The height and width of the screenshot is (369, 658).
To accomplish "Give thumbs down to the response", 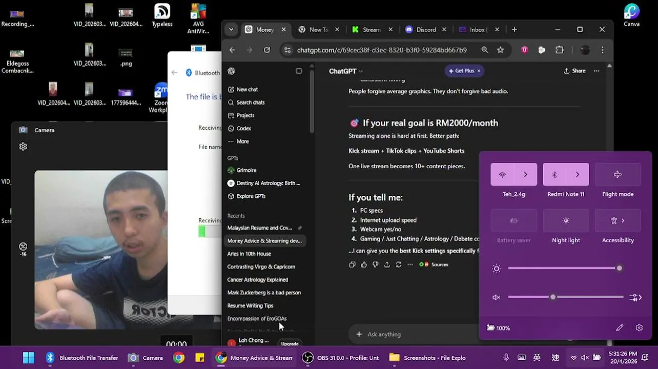I will click(375, 264).
